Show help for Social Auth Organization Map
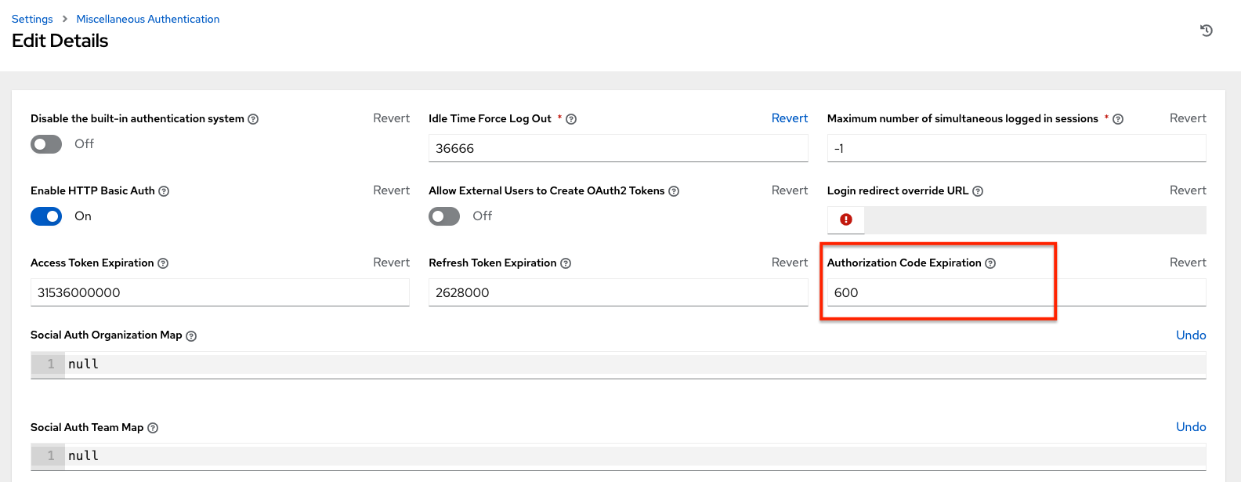 191,335
